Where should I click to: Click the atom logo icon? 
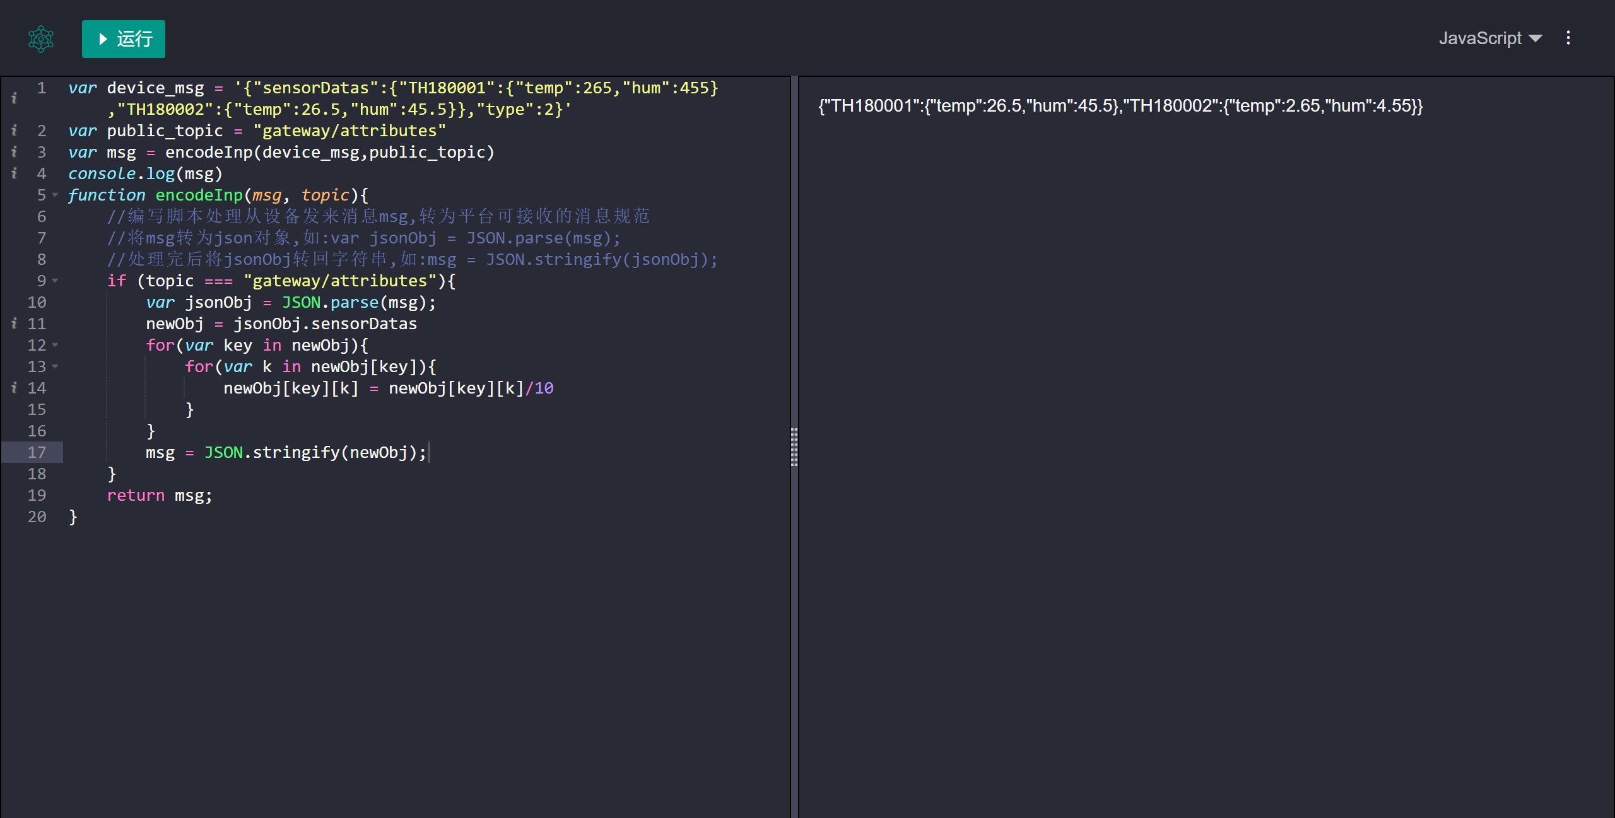point(41,39)
